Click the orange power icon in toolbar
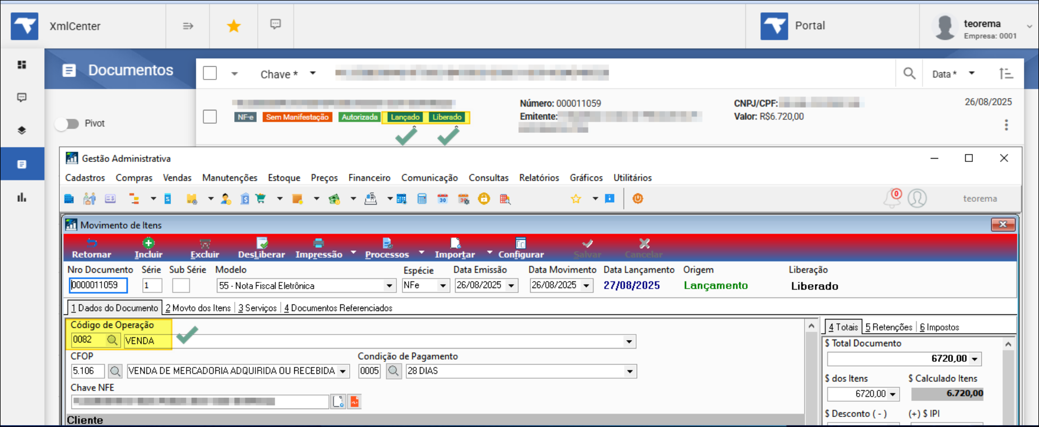The height and width of the screenshot is (427, 1039). click(x=638, y=199)
